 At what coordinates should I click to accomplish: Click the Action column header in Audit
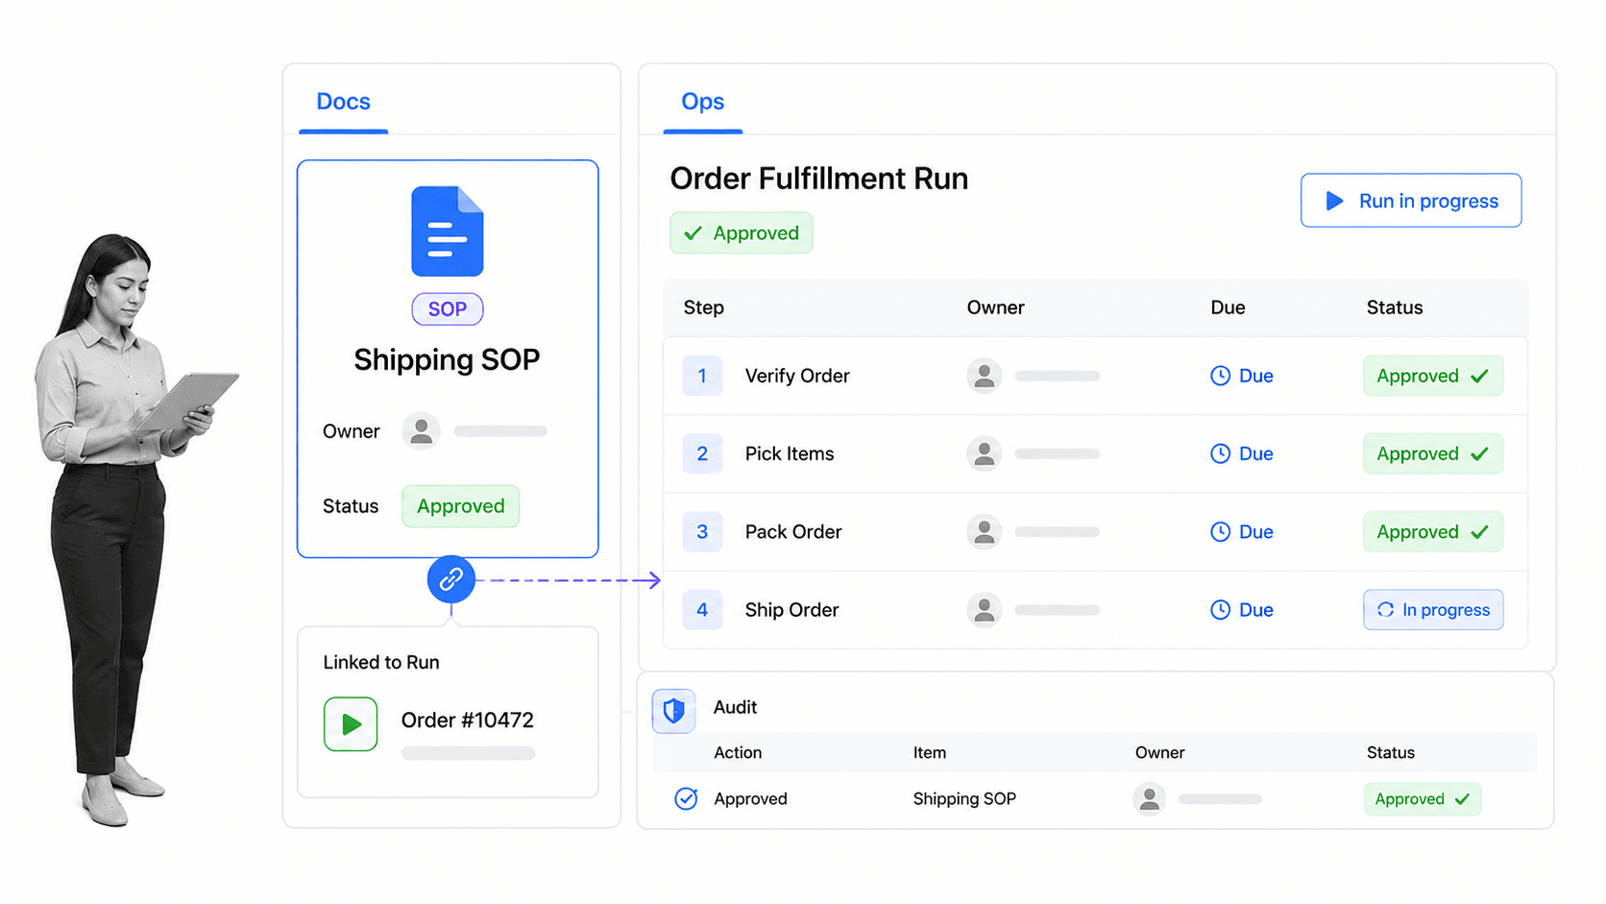pyautogui.click(x=738, y=753)
